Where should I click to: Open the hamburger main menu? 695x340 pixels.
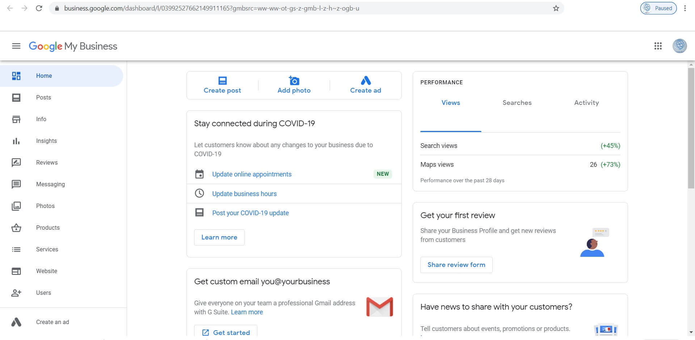point(16,46)
